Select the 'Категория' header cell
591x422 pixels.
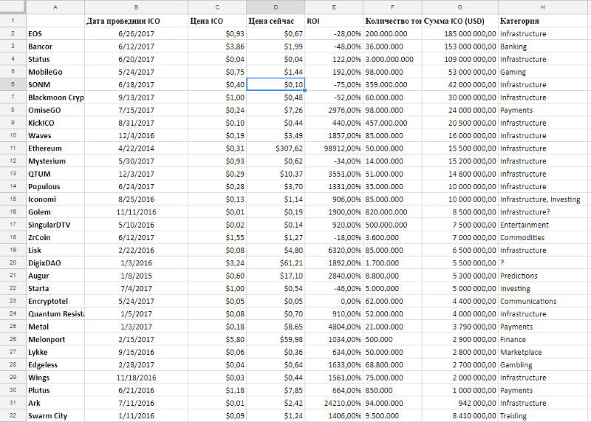tap(543, 21)
